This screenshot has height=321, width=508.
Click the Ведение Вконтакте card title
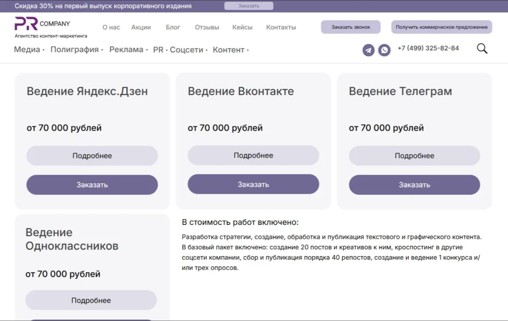(x=241, y=91)
